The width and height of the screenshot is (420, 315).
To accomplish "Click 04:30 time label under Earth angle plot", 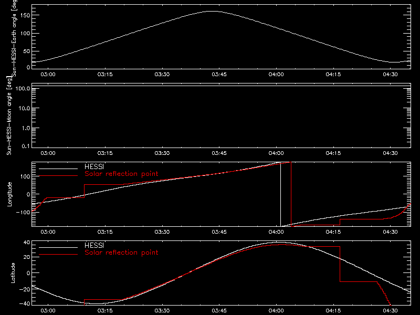I will [390, 75].
